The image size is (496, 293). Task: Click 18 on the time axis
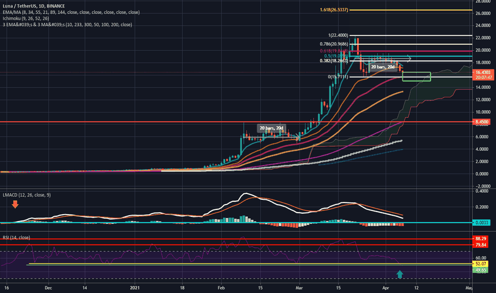(x=182, y=288)
